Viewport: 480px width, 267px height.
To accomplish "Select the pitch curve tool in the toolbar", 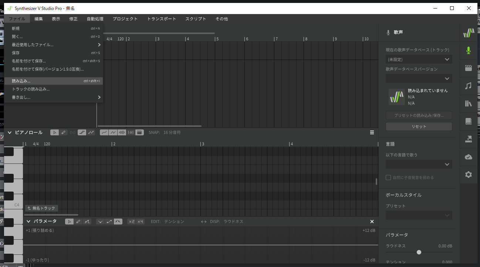I will (x=91, y=132).
